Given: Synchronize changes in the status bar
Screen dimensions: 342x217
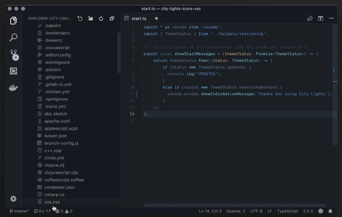Looking at the screenshot, I should pyautogui.click(x=42, y=211).
